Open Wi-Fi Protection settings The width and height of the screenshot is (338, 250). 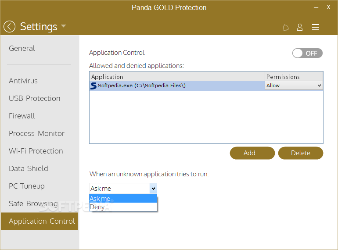pos(36,151)
